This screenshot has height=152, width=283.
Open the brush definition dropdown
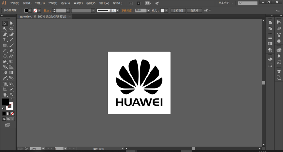tap(118, 10)
